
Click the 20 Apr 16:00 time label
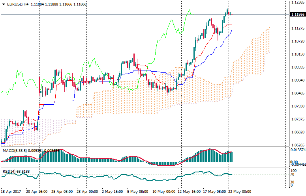pos(37,192)
